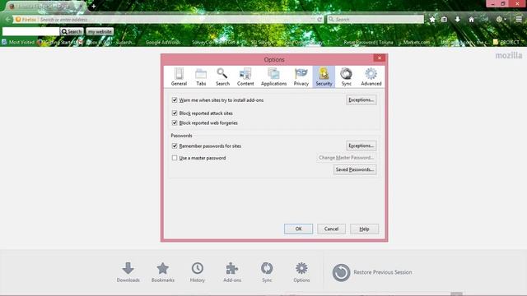The width and height of the screenshot is (527, 296).
Task: Open the Google AdWords bookmark
Action: (x=163, y=42)
